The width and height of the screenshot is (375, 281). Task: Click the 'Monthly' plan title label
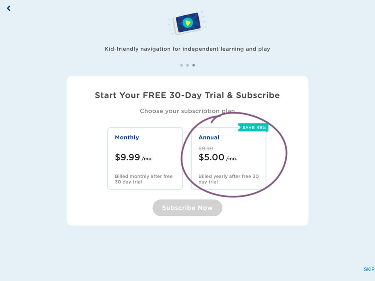(127, 138)
